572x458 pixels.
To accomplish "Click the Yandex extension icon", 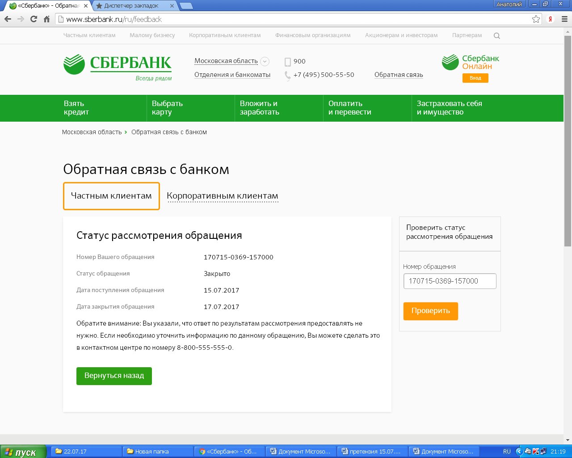I will pos(551,19).
